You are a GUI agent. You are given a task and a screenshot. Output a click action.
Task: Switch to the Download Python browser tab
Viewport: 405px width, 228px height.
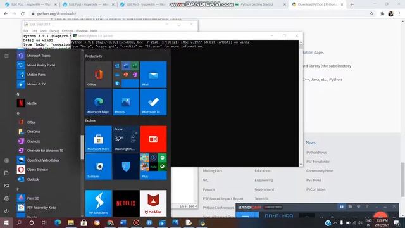click(317, 4)
